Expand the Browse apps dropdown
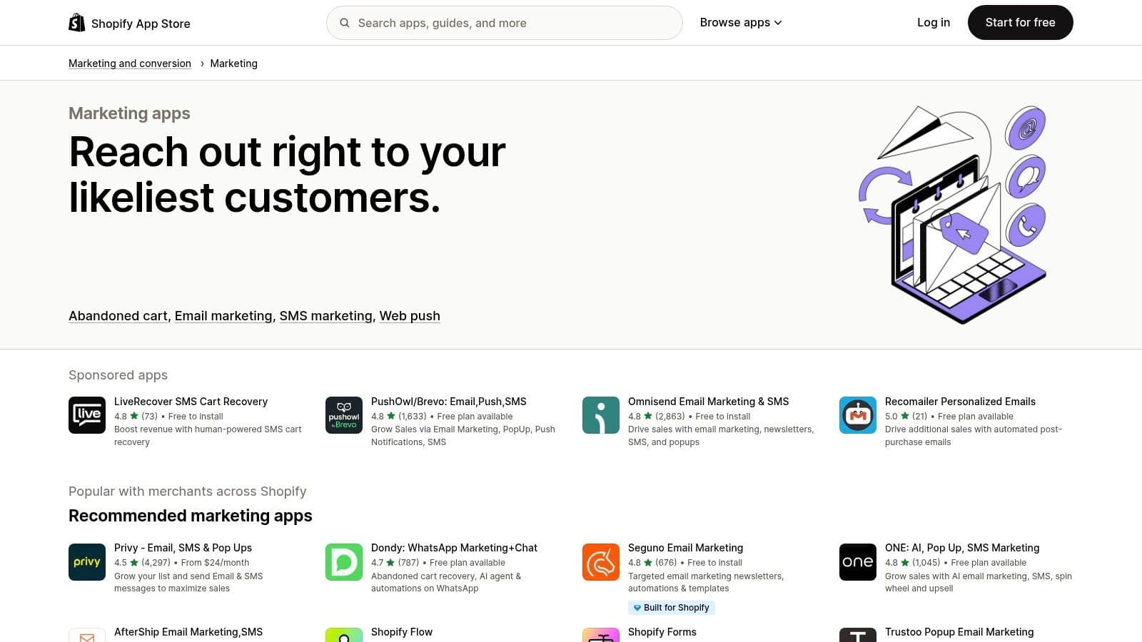Viewport: 1142px width, 642px height. coord(741,23)
